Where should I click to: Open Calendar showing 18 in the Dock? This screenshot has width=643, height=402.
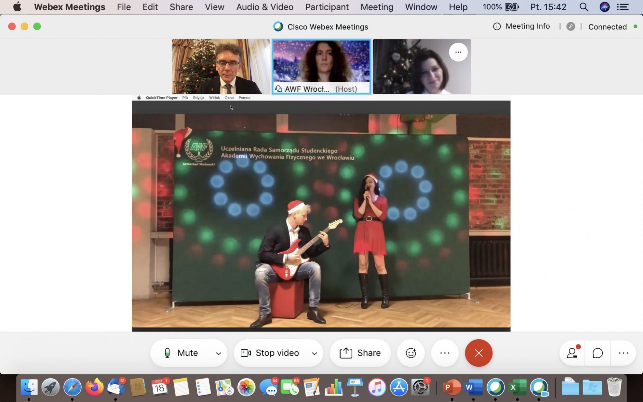coord(159,387)
